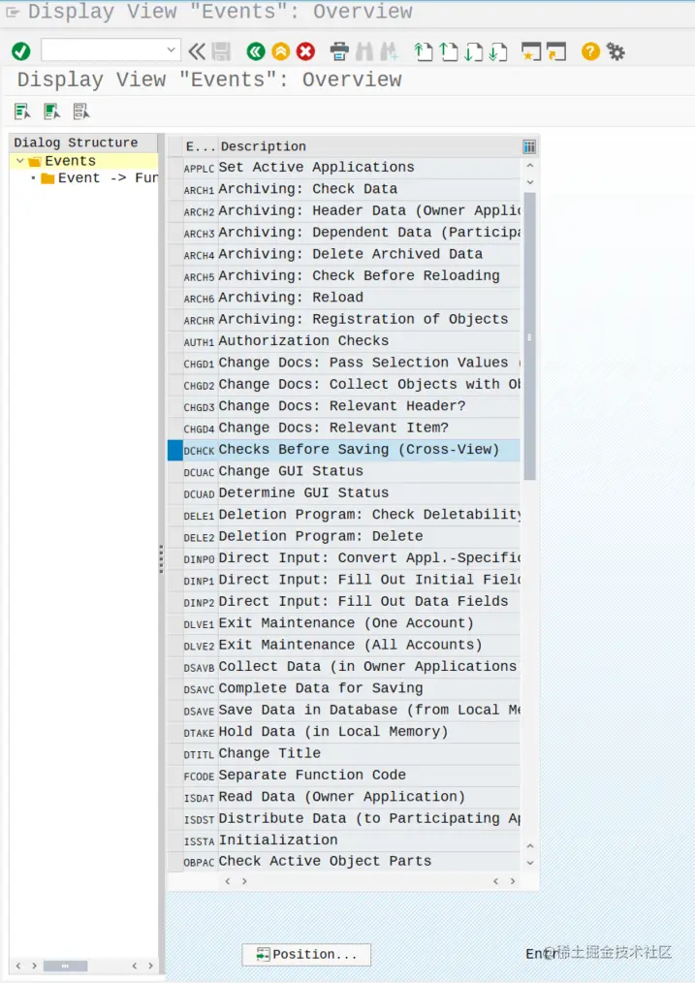Jump to the first page icon
This screenshot has width=695, height=983.
coord(424,51)
